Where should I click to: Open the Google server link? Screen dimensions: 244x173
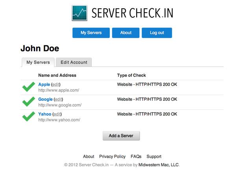(x=45, y=99)
